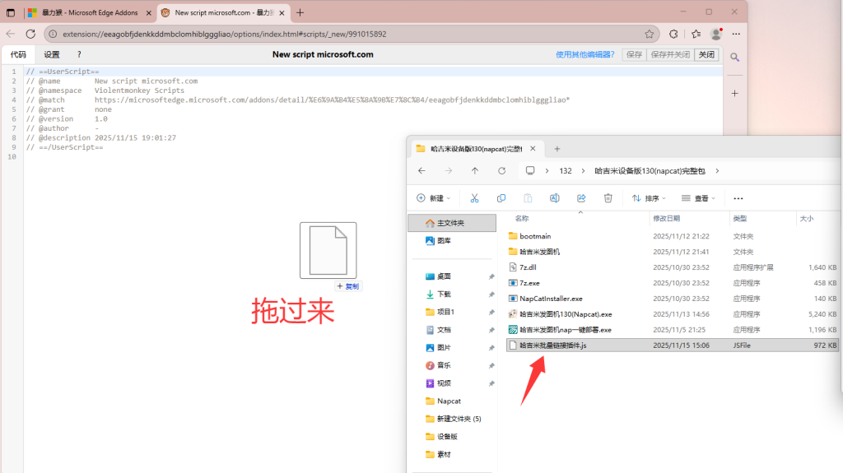Viewport: 843px width, 473px height.
Task: Click the Rename icon in Explorer toolbar
Action: pos(554,198)
